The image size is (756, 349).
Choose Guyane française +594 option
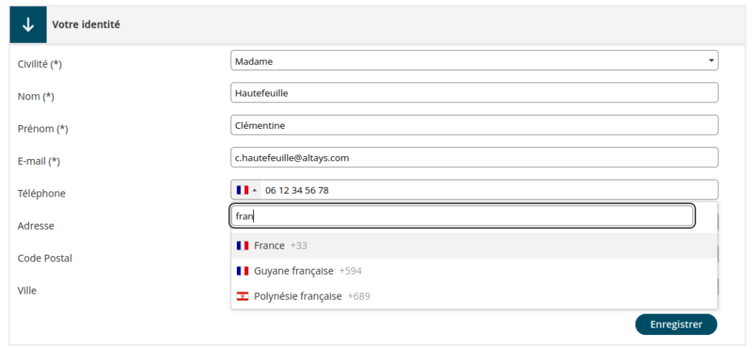[307, 271]
